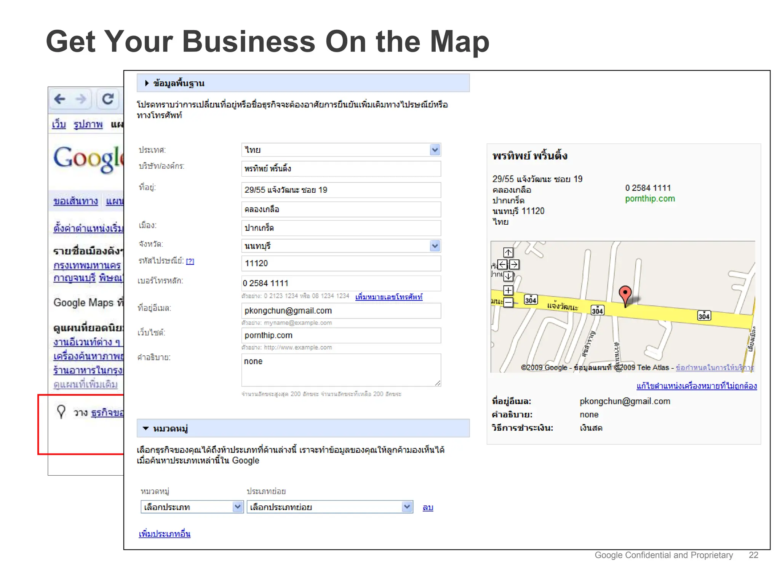Click the payment method value เงินสด
Screen dimensions: 780x585
pyautogui.click(x=591, y=428)
